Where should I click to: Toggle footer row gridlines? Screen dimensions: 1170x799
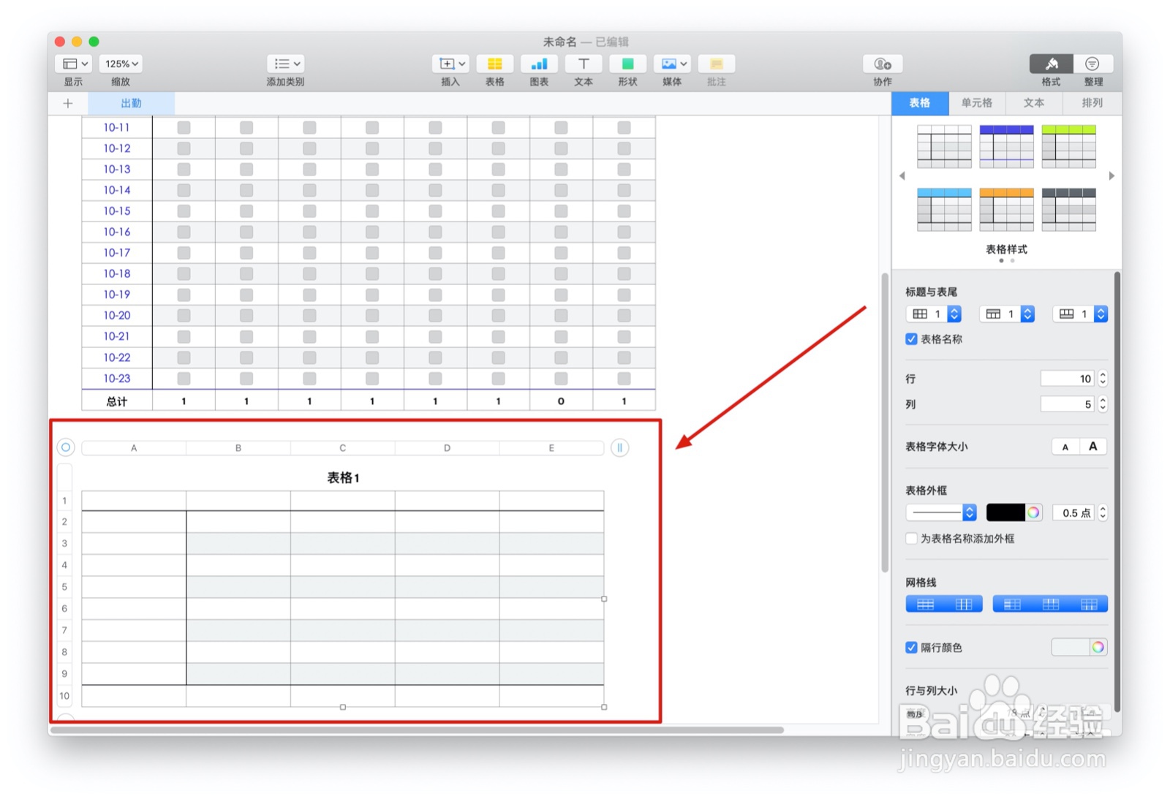tap(1089, 605)
